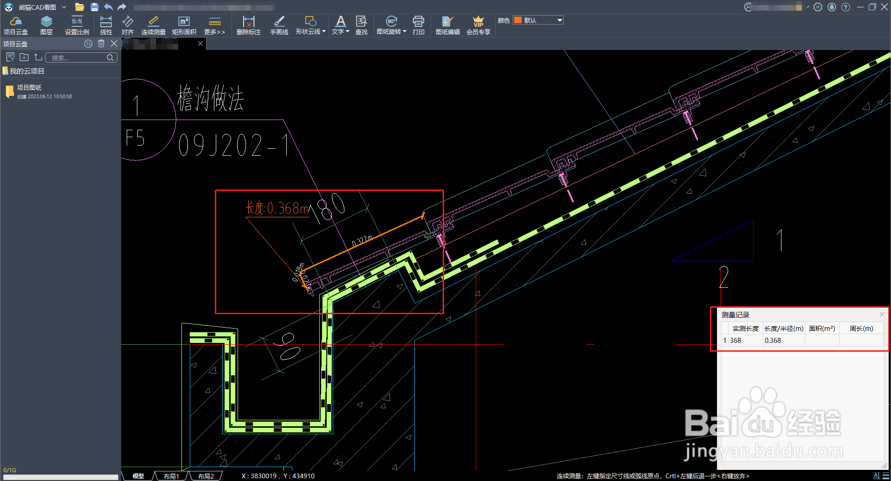Select 矩形面积 rectangle area tool
The height and width of the screenshot is (481, 891).
click(x=184, y=25)
